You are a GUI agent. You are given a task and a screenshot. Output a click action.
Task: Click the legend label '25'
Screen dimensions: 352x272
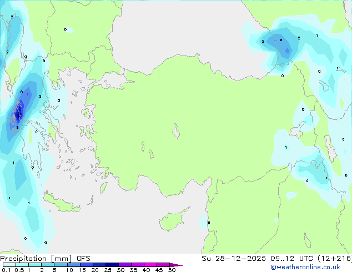click(108, 270)
